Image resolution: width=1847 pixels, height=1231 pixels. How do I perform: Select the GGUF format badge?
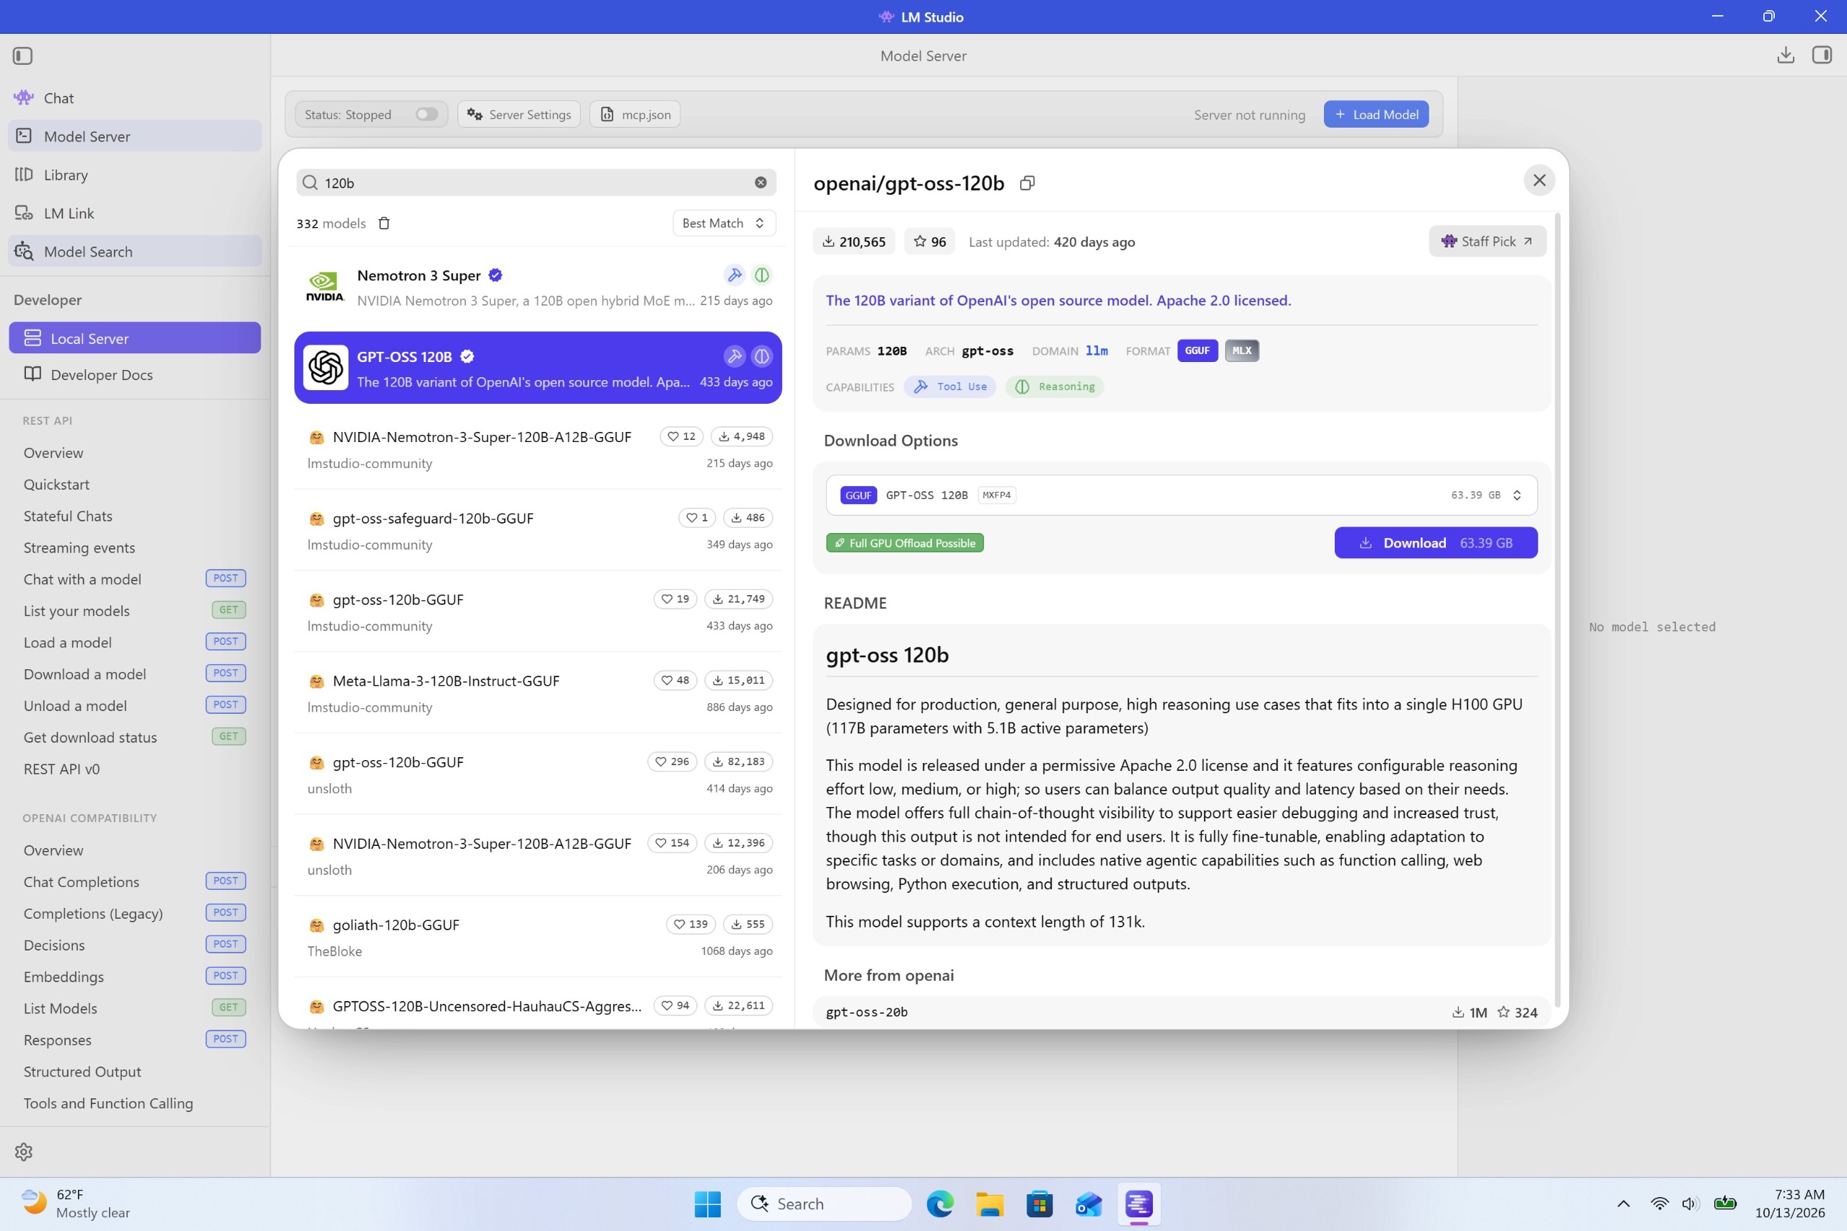click(1197, 351)
